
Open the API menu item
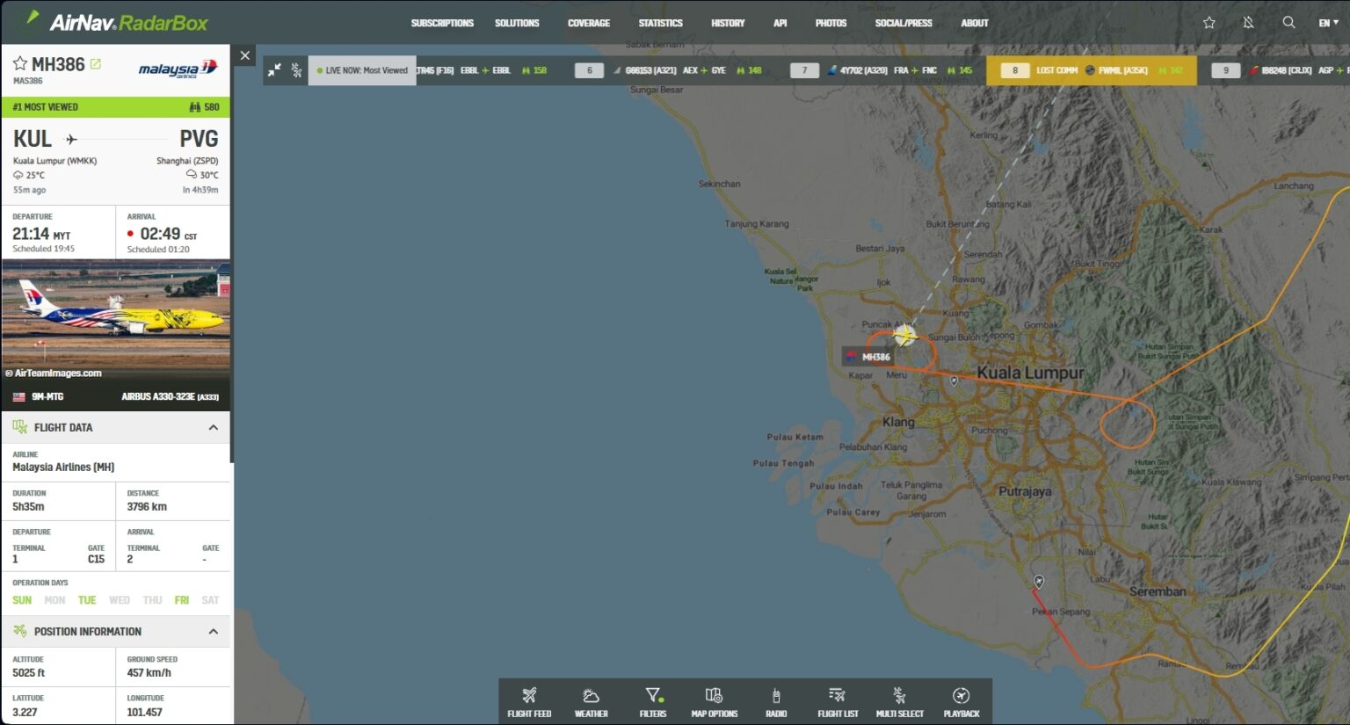780,23
